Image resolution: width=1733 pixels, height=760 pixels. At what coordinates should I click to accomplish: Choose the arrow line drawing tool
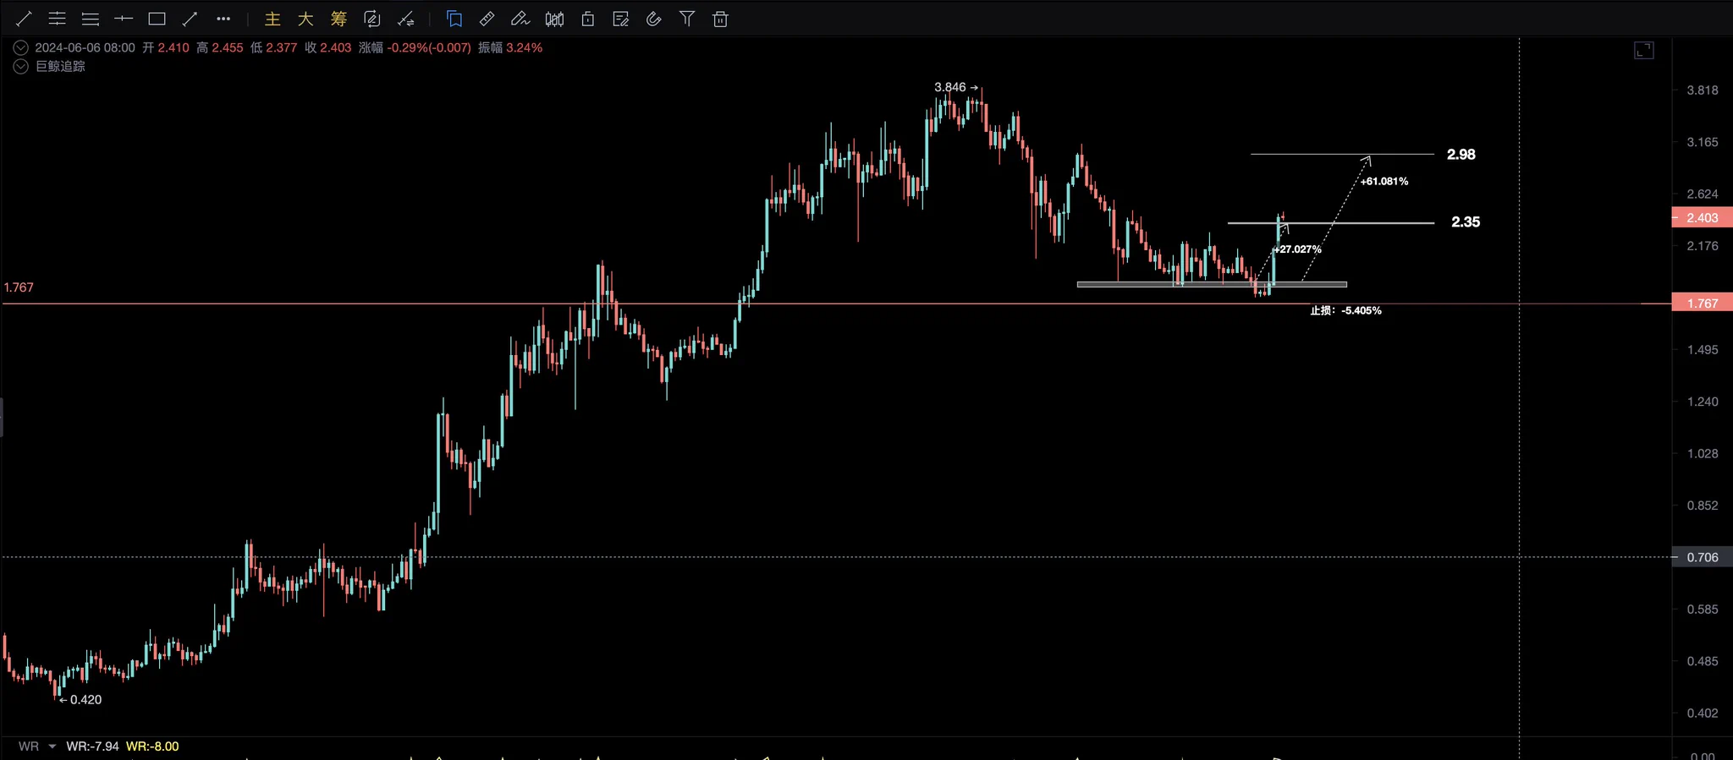[190, 19]
